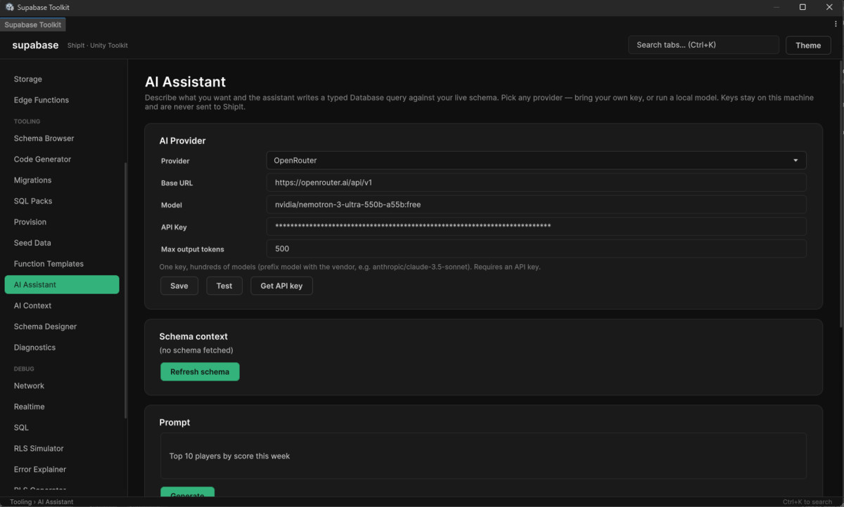
Task: Click the '(no schema fetched)' text
Action: pyautogui.click(x=196, y=350)
